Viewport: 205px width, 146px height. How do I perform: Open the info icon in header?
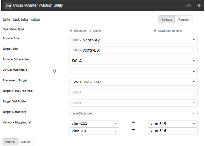(199, 5)
